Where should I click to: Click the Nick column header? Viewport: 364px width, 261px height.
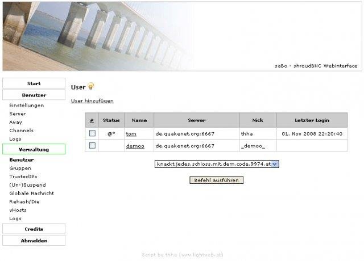coord(258,120)
